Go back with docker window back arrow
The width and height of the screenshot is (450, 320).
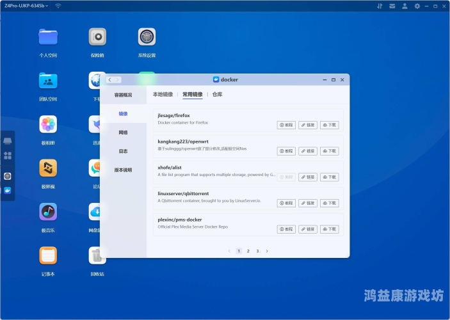tap(110, 80)
